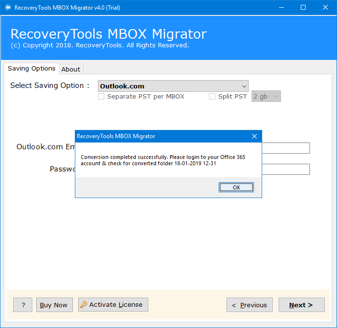Select the Saving Options tab

tap(31, 69)
